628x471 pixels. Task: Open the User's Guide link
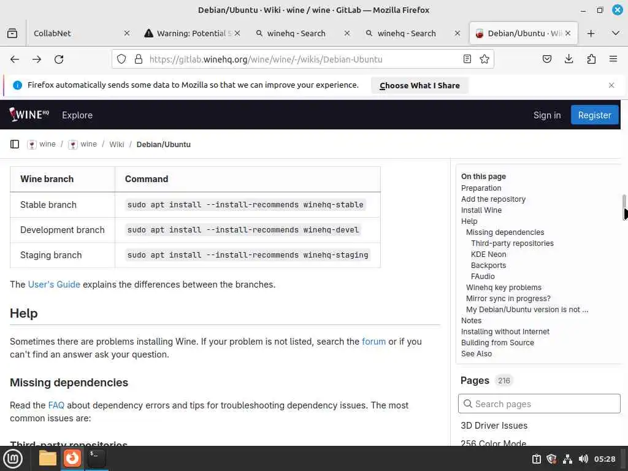[54, 285]
